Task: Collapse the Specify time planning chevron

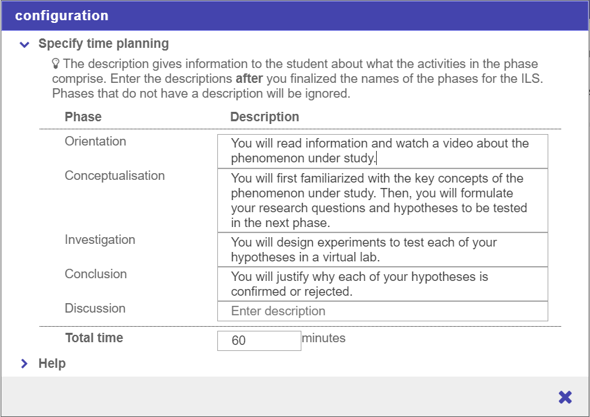Action: (25, 44)
